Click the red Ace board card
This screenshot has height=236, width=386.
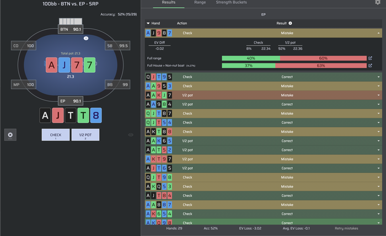(51, 65)
